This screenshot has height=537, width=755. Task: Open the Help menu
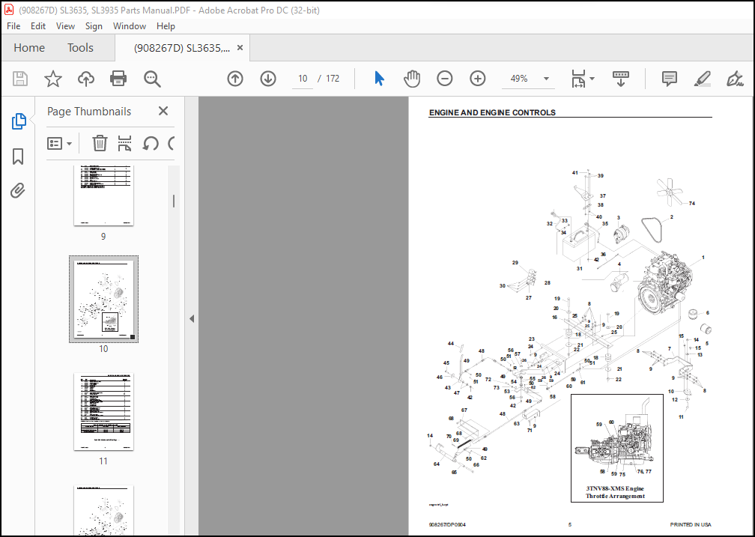coord(166,26)
